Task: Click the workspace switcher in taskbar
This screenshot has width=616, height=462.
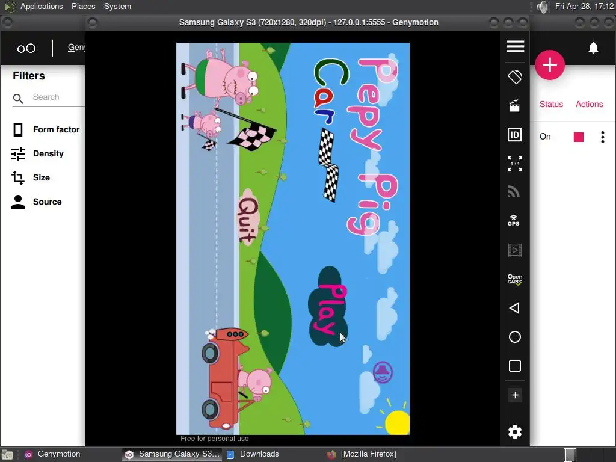Action: (x=570, y=455)
